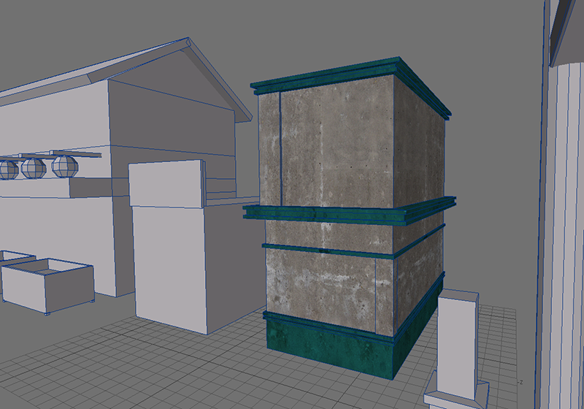The height and width of the screenshot is (409, 584).
Task: Pick the leftmost wireframe lantern sphere
Action: [x=8, y=169]
